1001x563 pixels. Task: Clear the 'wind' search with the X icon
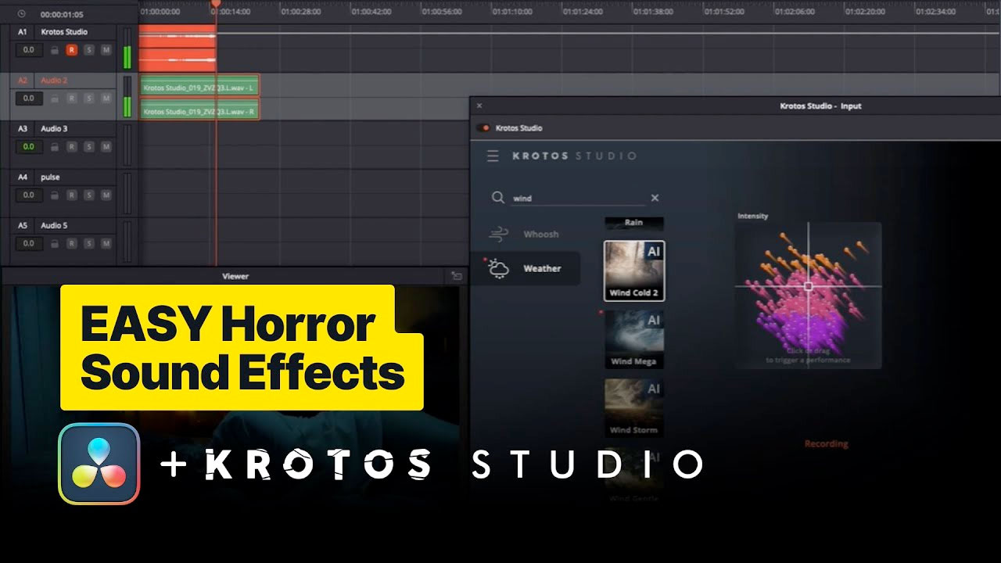pos(655,198)
